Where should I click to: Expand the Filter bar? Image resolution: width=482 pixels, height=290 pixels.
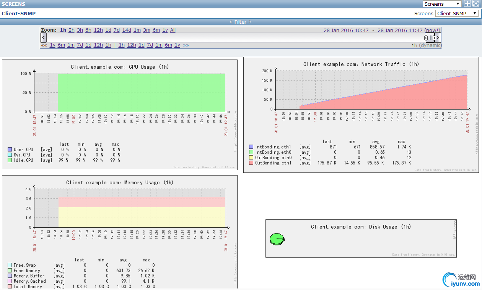(240, 22)
